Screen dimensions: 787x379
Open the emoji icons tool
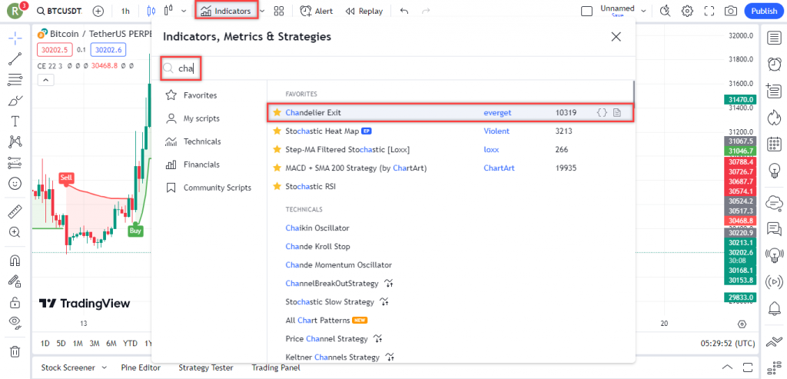pyautogui.click(x=15, y=184)
